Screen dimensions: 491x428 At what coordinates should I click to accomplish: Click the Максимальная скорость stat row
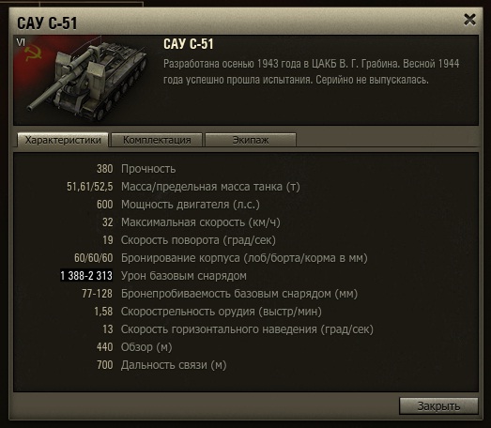tap(191, 222)
